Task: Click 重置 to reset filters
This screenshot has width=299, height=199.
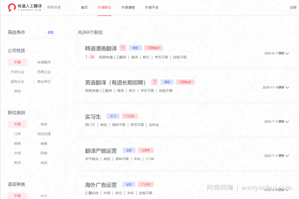Action: click(x=51, y=32)
